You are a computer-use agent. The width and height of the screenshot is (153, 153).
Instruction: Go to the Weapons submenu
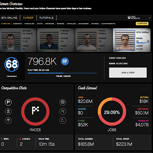tap(50, 24)
